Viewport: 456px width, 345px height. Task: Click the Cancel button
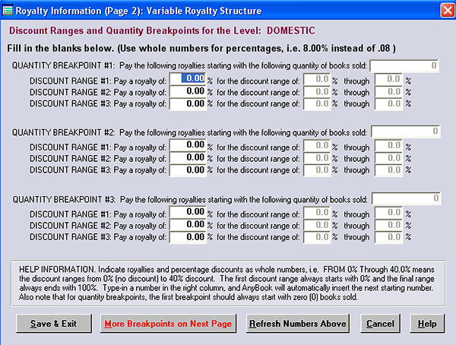pyautogui.click(x=380, y=324)
